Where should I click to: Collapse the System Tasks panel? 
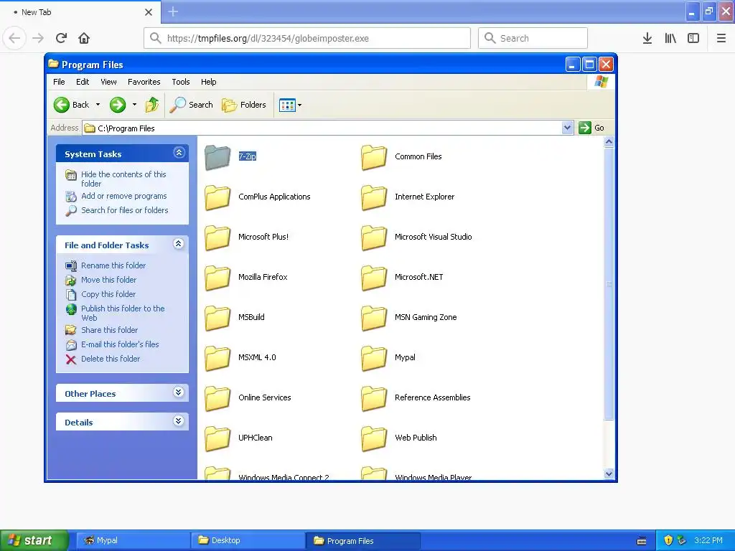point(179,153)
